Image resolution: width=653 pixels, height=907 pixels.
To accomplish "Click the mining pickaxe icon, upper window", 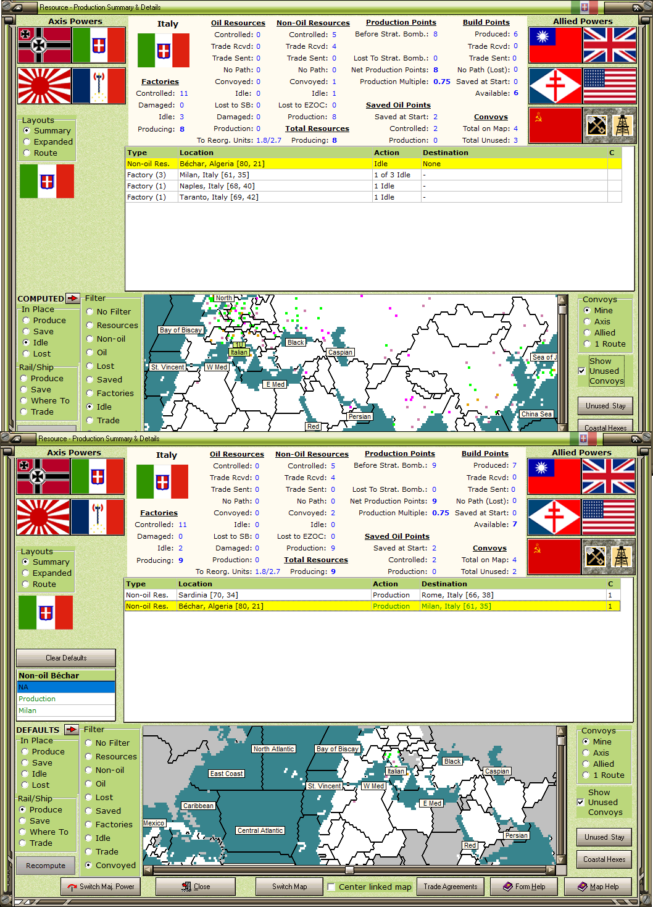I will [x=596, y=125].
